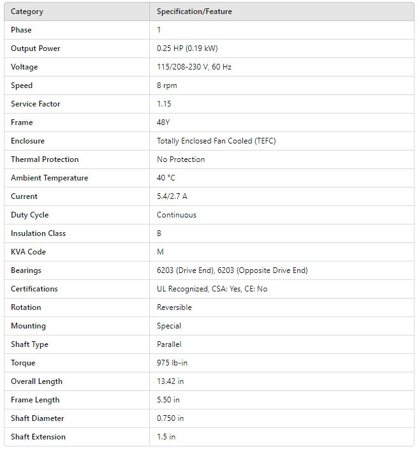Select the Service Factor row label
Image resolution: width=419 pixels, height=449 pixels.
[36, 104]
